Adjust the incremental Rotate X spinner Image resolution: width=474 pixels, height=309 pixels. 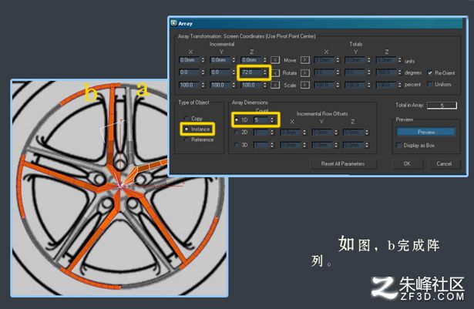pyautogui.click(x=203, y=72)
